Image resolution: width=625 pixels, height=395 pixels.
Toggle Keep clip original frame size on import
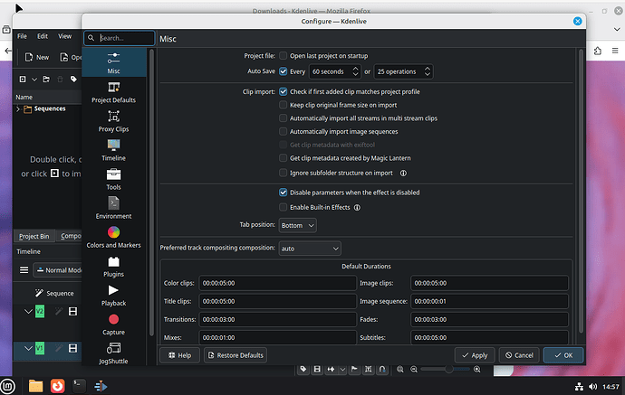[x=284, y=105]
